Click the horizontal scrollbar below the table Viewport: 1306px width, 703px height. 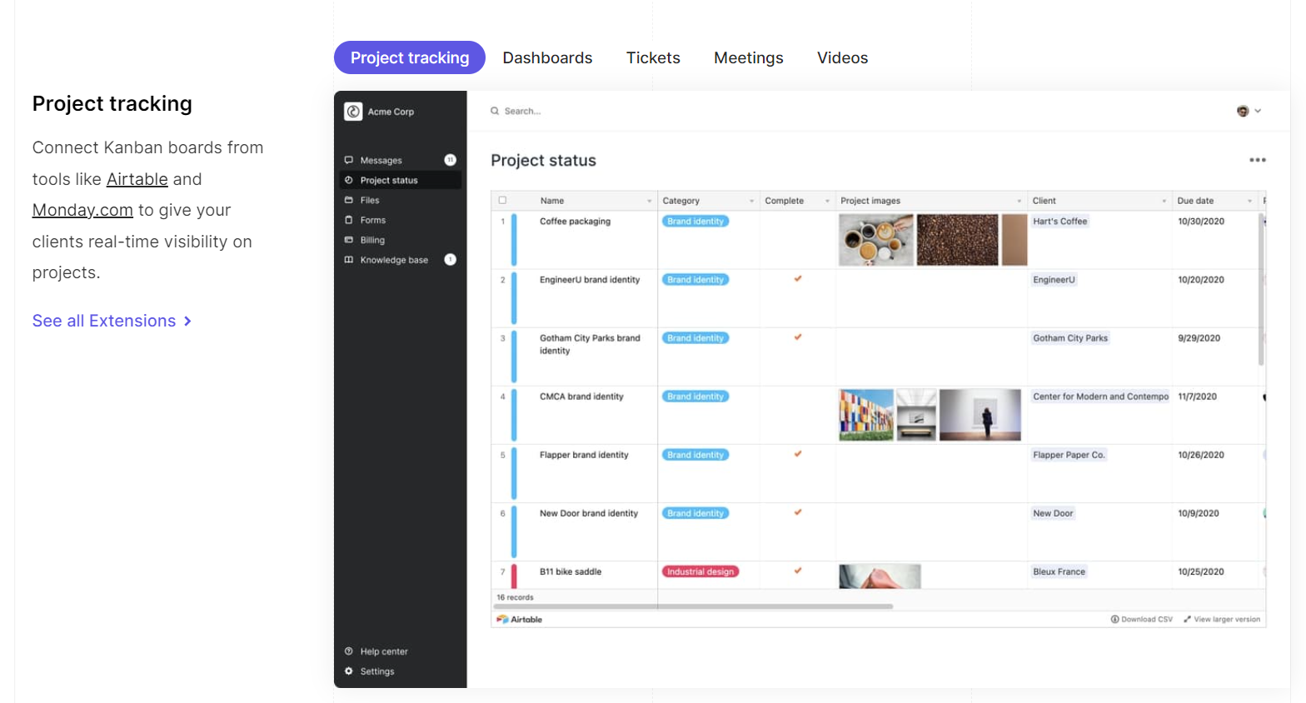click(693, 606)
